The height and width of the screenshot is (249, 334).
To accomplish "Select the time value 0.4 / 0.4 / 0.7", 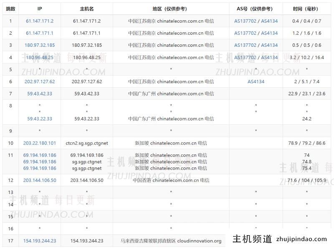I will 307,21.
